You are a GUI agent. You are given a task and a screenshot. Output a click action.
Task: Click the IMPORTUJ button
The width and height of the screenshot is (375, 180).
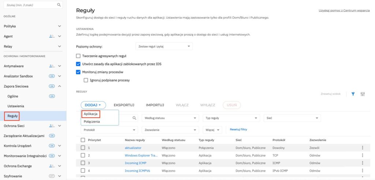[155, 105]
